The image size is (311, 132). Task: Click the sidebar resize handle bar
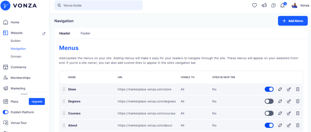point(24,94)
